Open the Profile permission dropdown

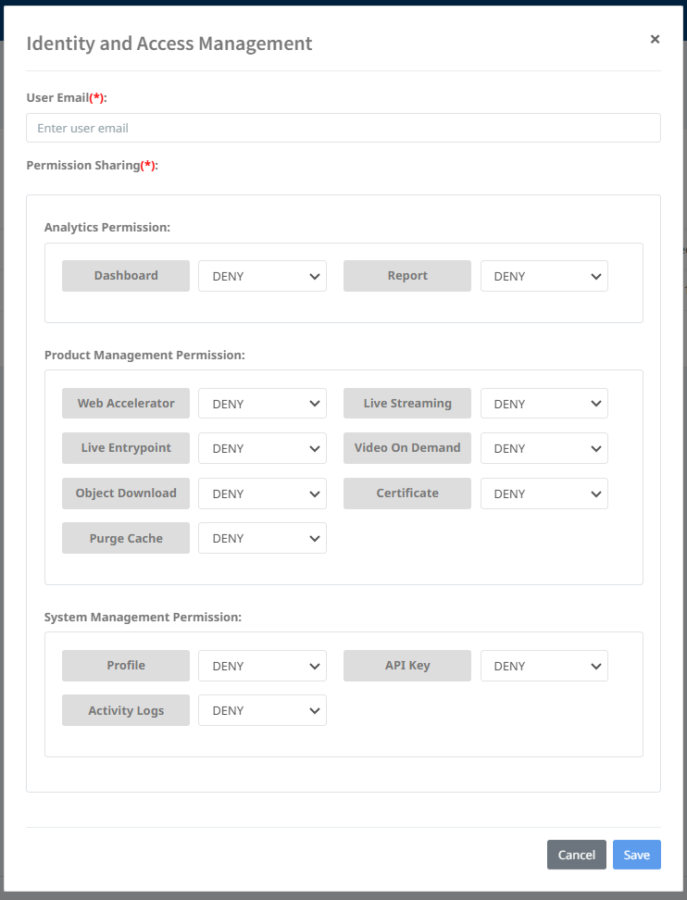pyautogui.click(x=262, y=666)
